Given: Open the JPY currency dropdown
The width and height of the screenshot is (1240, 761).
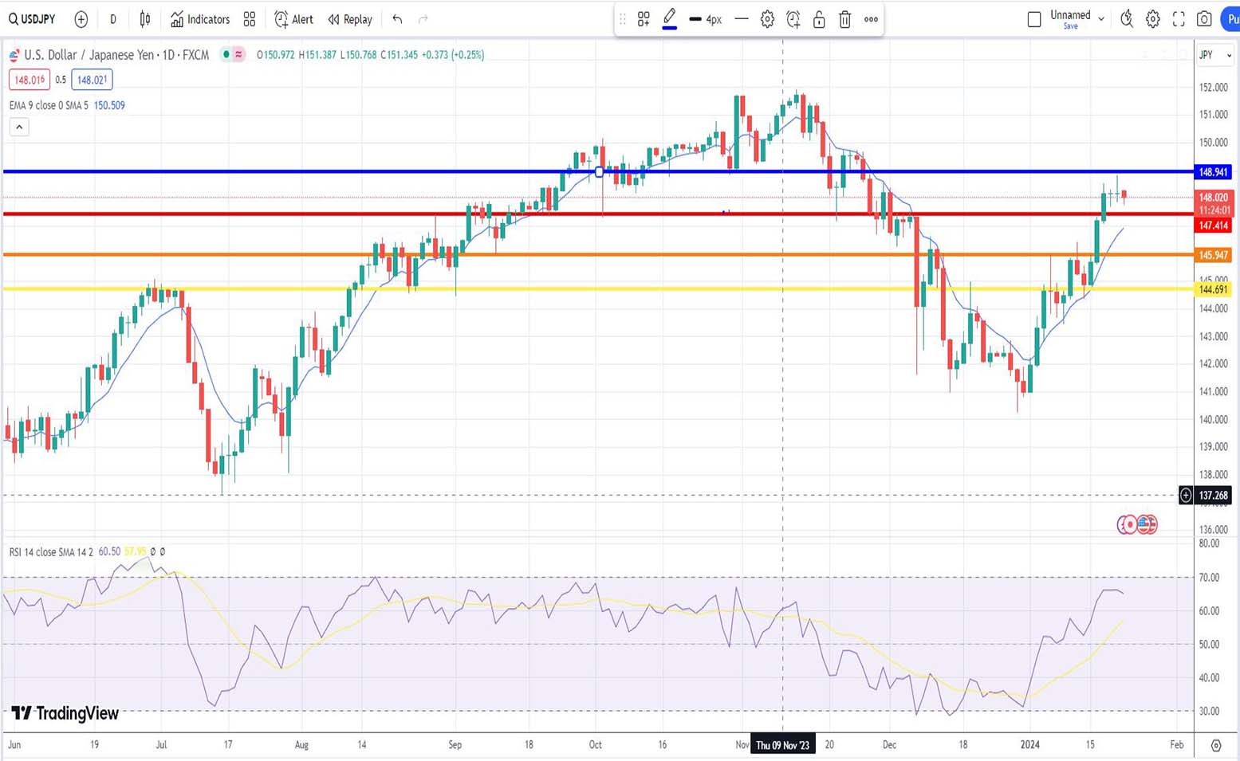Looking at the screenshot, I should click(1215, 55).
